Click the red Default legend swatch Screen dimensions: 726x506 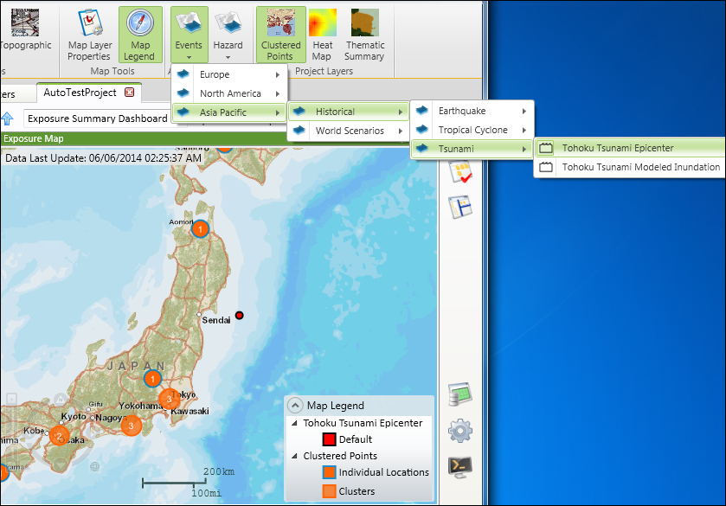(329, 439)
